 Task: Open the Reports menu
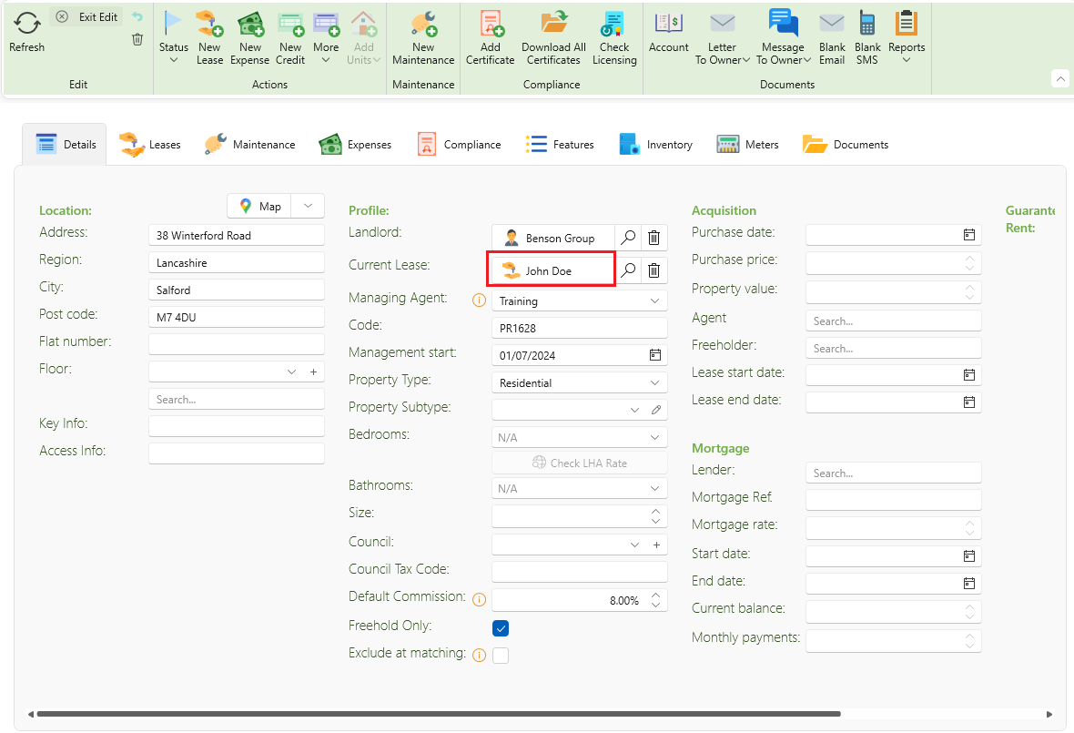(907, 37)
